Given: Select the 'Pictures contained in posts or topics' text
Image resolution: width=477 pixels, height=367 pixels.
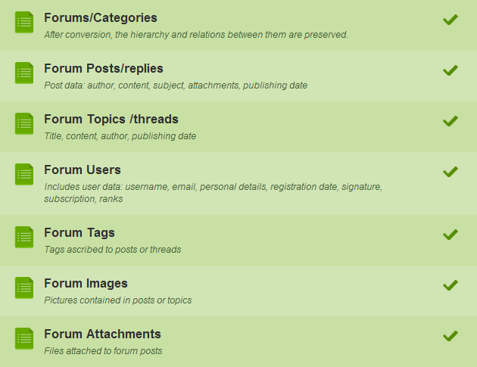Looking at the screenshot, I should pyautogui.click(x=118, y=300).
